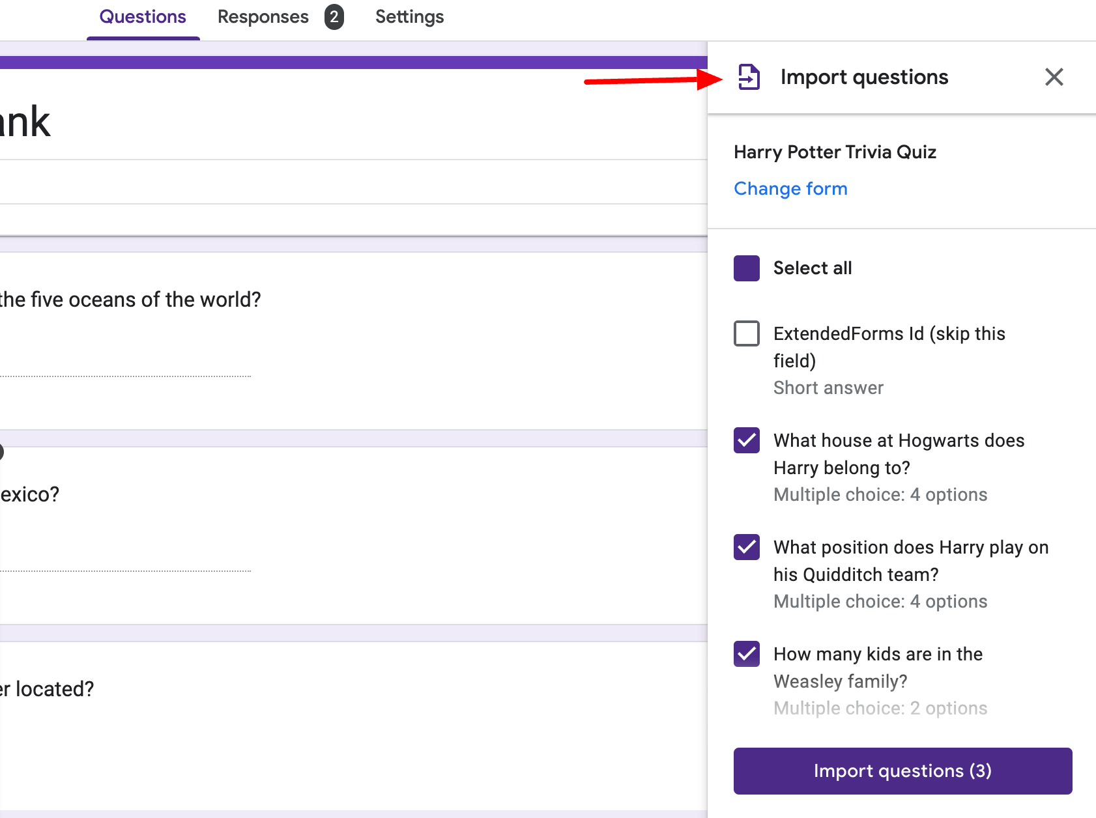
Task: Click the Change form link
Action: (790, 188)
